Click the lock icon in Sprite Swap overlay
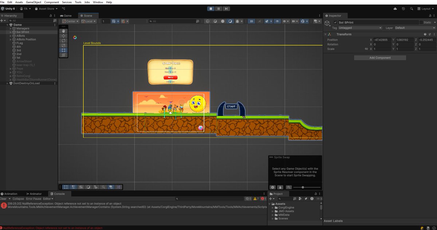Viewport: 437px width, 230px height. pos(280,187)
